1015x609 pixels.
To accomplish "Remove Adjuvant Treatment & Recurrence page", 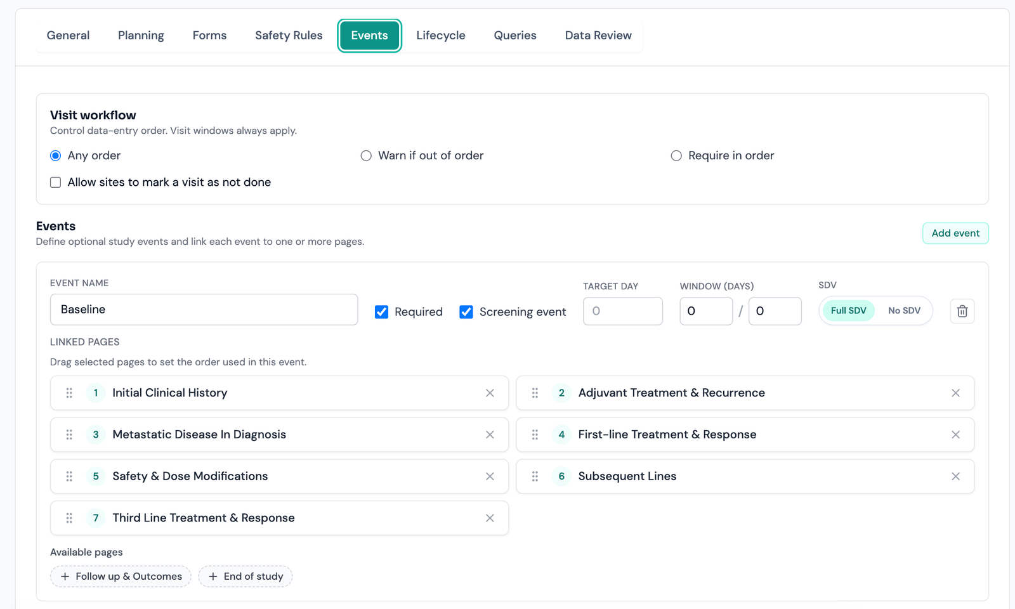I will (955, 393).
